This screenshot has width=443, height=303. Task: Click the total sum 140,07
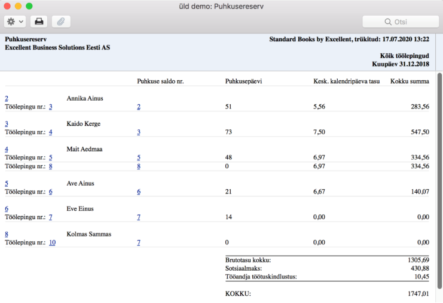(420, 192)
